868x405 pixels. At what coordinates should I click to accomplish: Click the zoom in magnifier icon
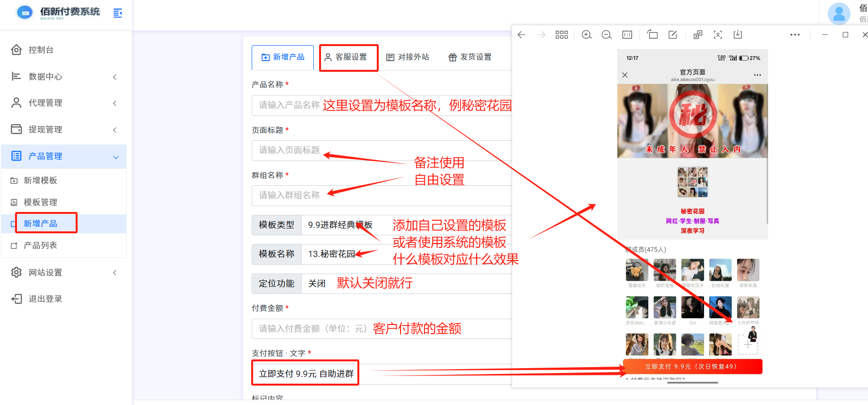pos(587,35)
